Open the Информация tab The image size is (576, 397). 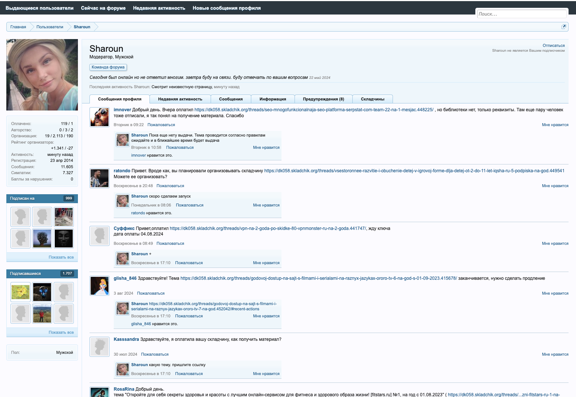tap(273, 99)
